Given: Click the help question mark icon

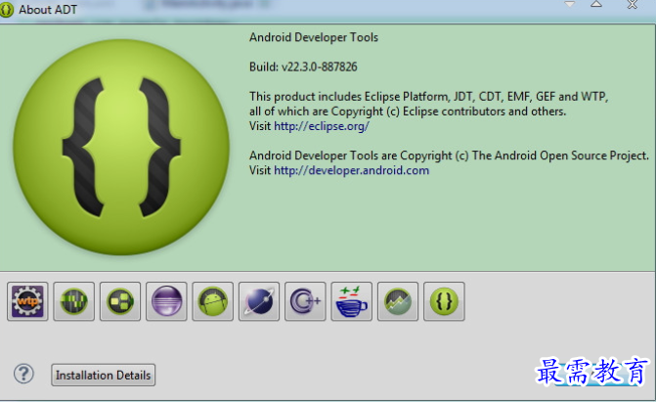Looking at the screenshot, I should coord(23,374).
